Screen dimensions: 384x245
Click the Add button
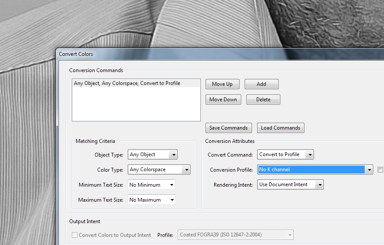coord(261,84)
